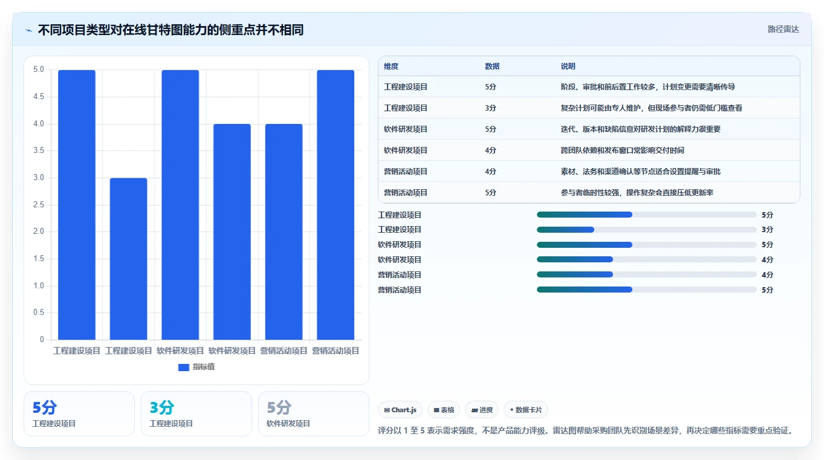Select the cell 跨团队依赖和发布窗口常影响交付时间
The width and height of the screenshot is (824, 460).
[623, 151]
